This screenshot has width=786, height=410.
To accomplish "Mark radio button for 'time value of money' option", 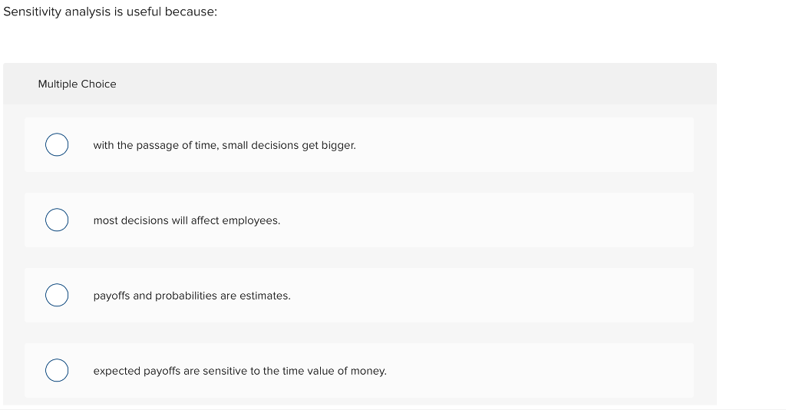I will 57,370.
